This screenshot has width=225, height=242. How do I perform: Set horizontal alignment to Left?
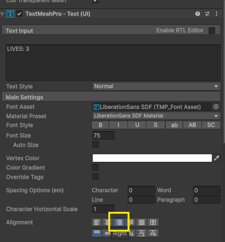pyautogui.click(x=97, y=222)
